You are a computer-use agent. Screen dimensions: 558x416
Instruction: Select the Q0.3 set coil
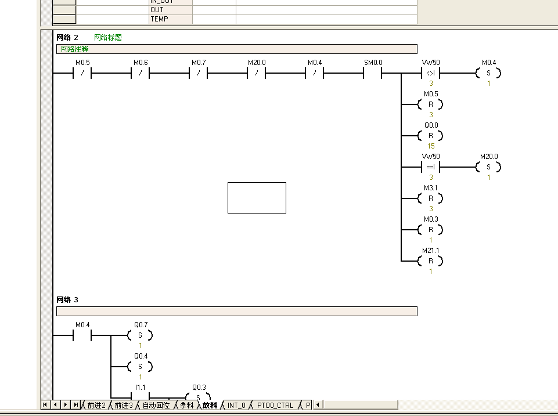coord(198,396)
